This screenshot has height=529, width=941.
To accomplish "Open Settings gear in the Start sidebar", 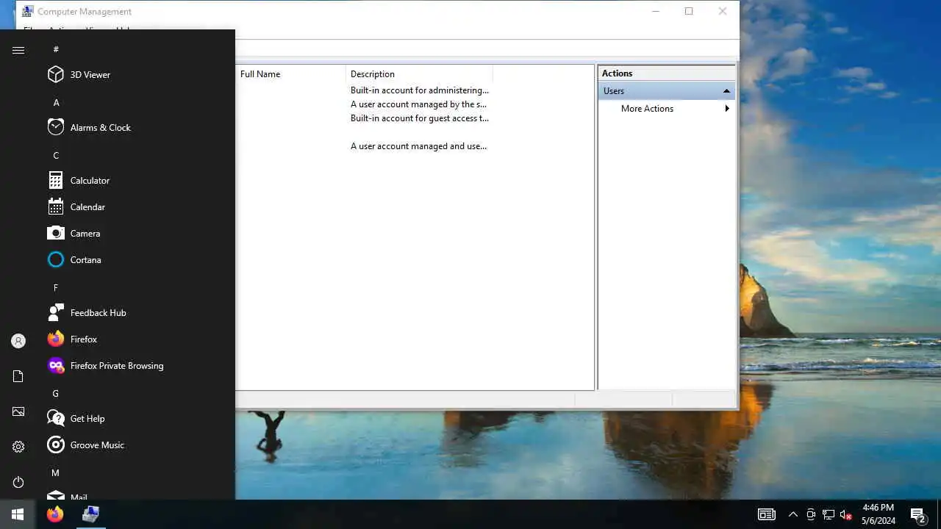I will coord(18,447).
